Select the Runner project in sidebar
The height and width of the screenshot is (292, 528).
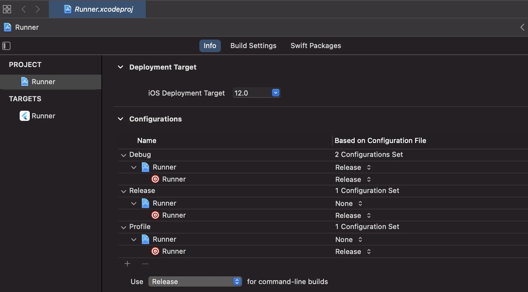click(43, 82)
